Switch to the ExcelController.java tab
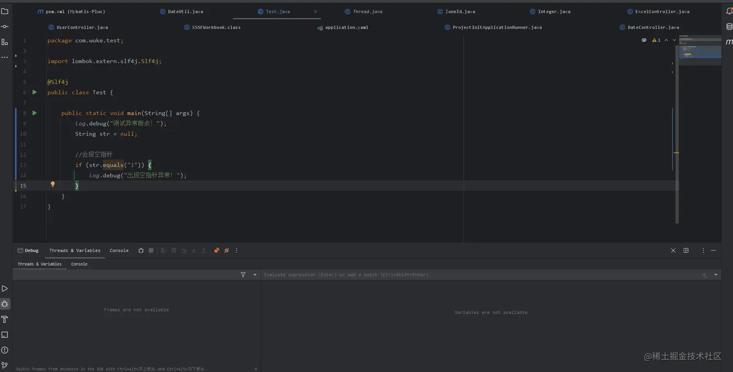The image size is (733, 372). point(658,12)
